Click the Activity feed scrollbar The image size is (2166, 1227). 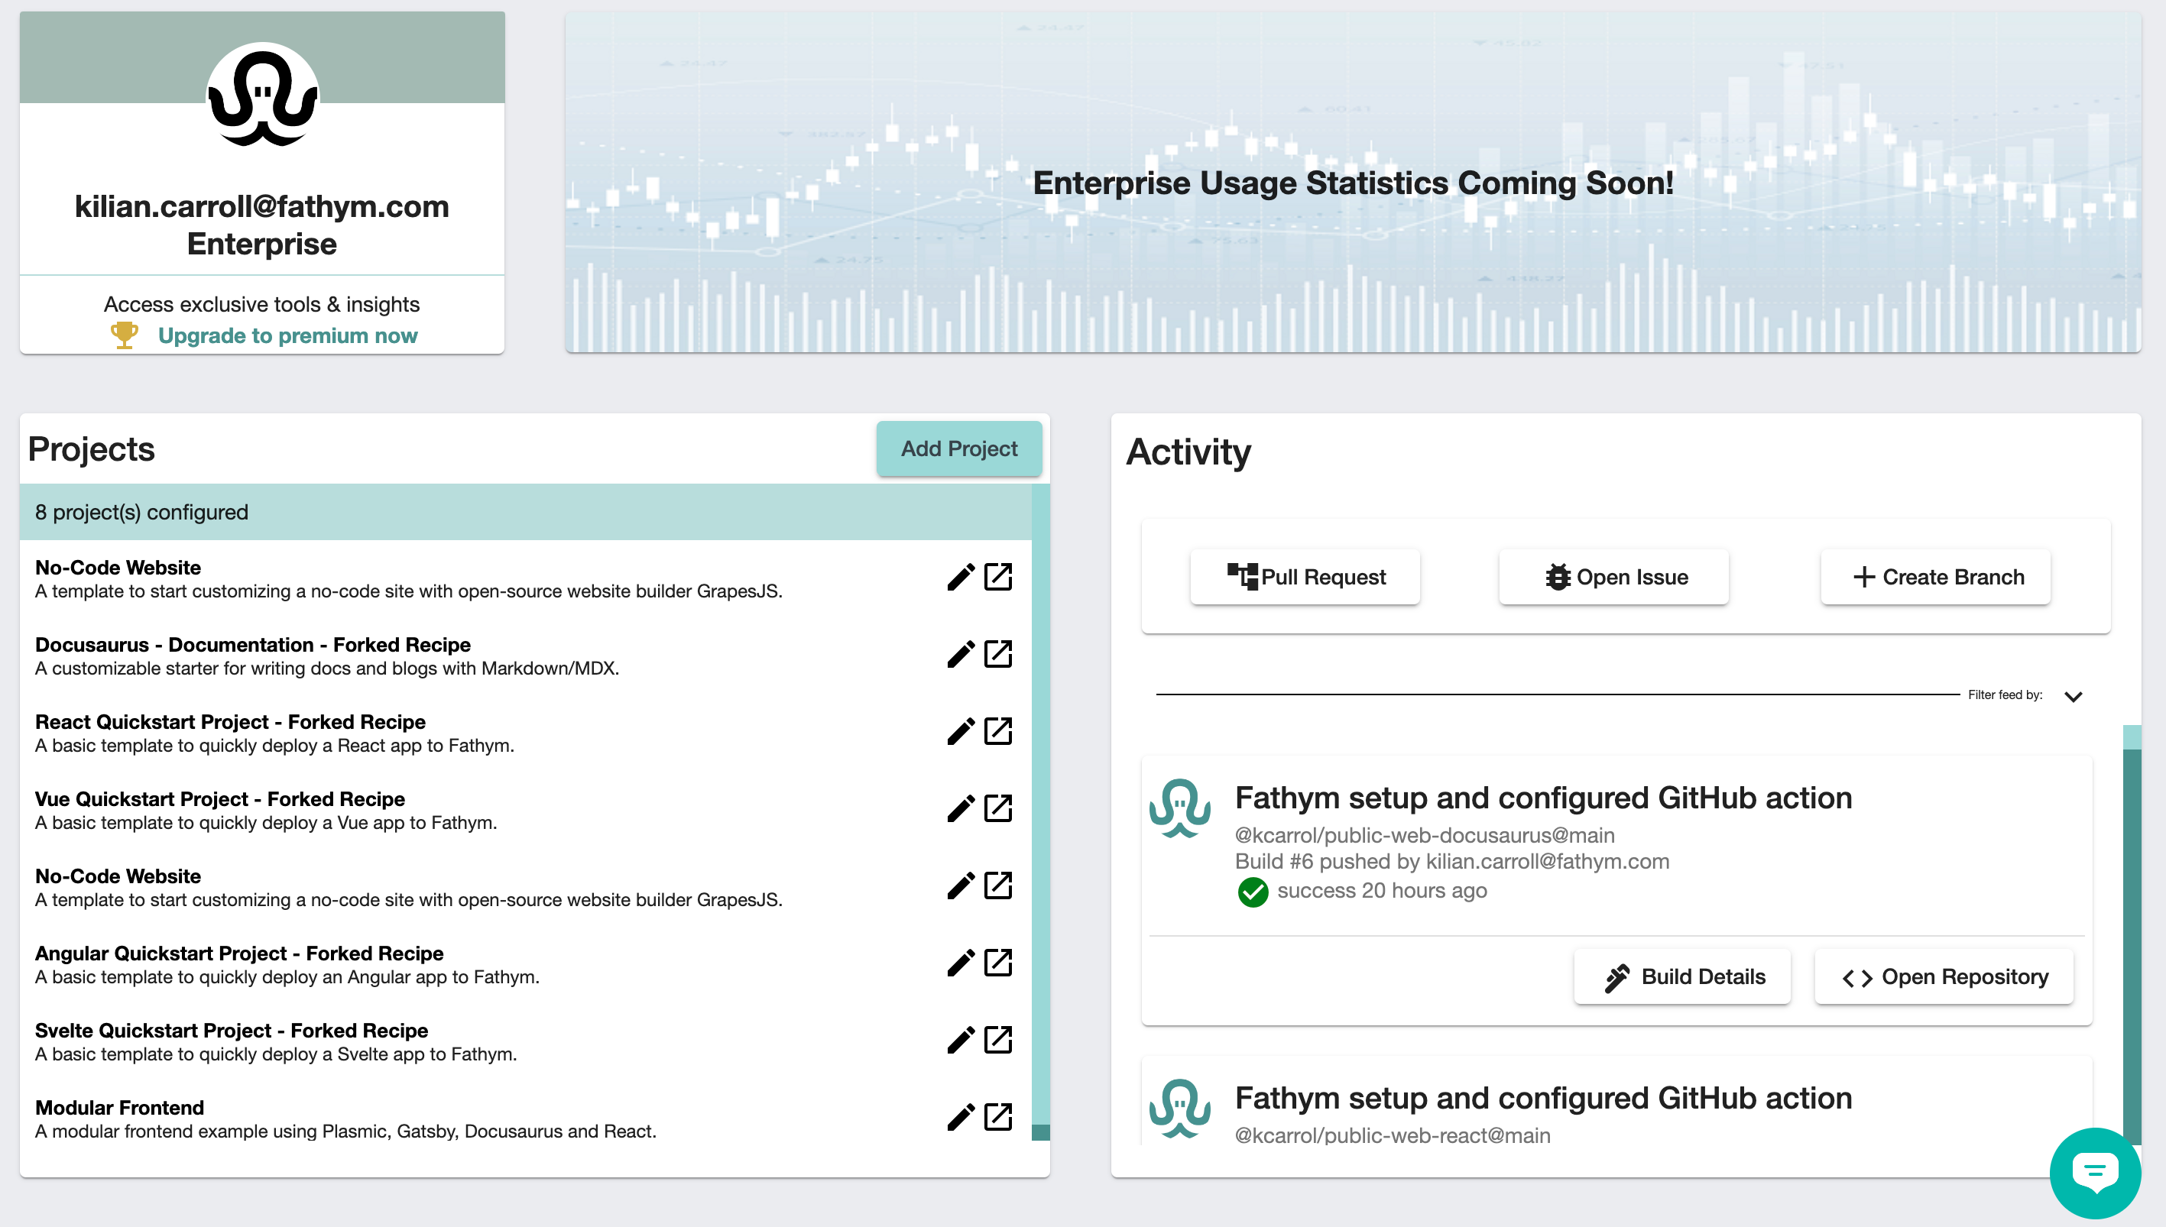[x=2132, y=935]
